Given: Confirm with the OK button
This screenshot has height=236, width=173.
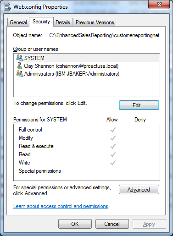Looking at the screenshot, I should pyautogui.click(x=75, y=224).
